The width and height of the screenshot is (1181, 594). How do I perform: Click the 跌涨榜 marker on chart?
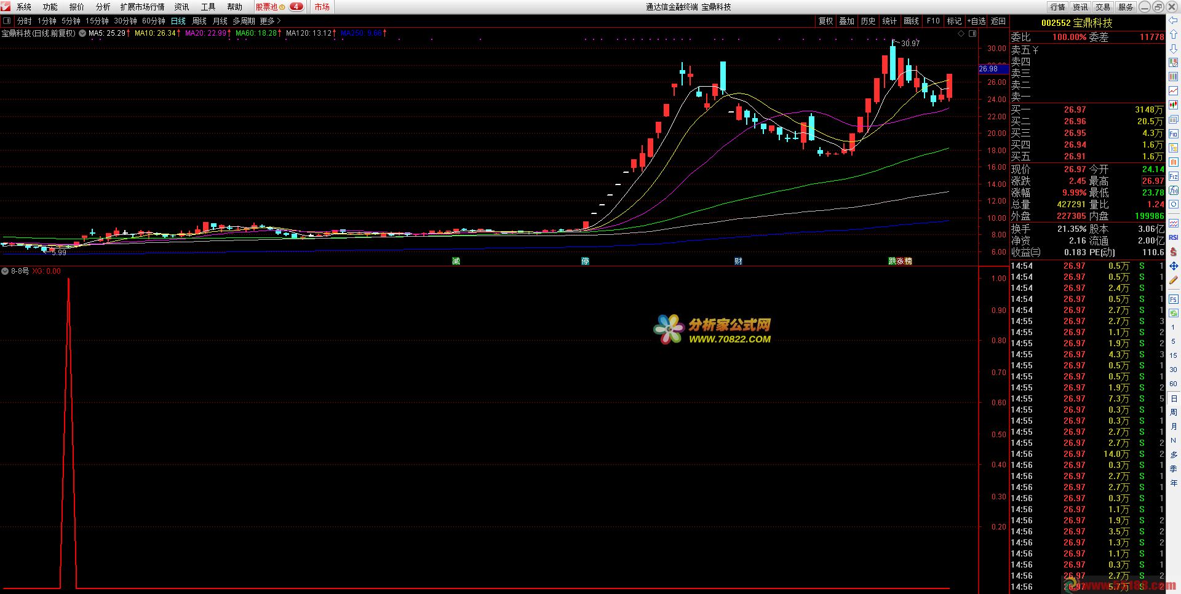point(901,261)
